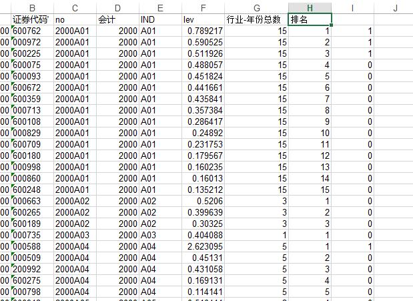Select the 行业-年份总数 header cell

point(257,19)
